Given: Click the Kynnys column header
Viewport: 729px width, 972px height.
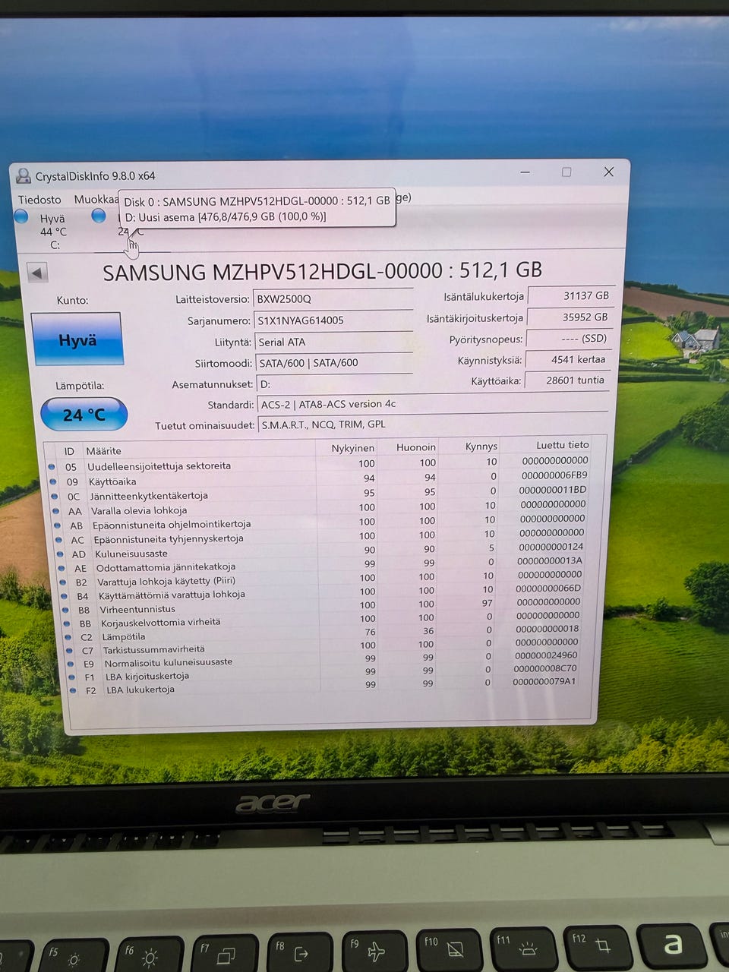Looking at the screenshot, I should tap(481, 447).
